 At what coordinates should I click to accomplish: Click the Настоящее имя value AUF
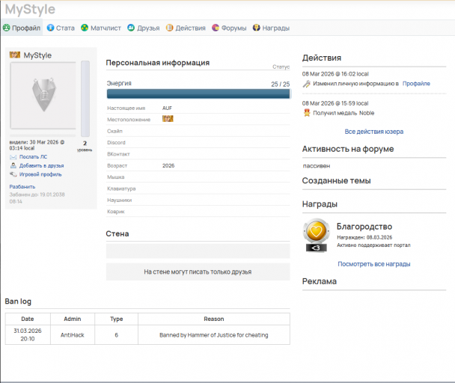click(x=167, y=108)
